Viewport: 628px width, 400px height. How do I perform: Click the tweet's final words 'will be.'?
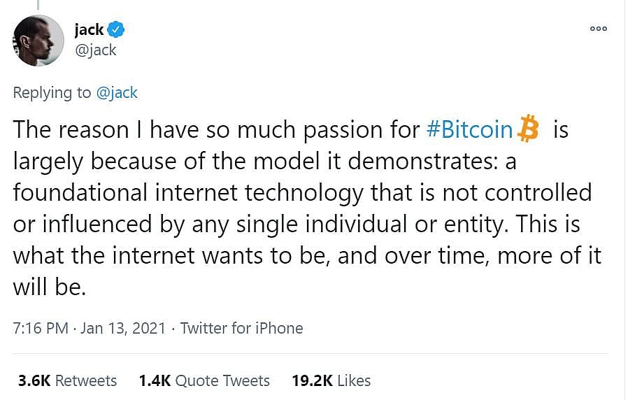coord(49,287)
